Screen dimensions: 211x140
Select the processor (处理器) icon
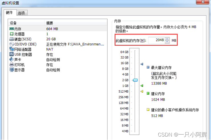pyautogui.click(x=12, y=34)
